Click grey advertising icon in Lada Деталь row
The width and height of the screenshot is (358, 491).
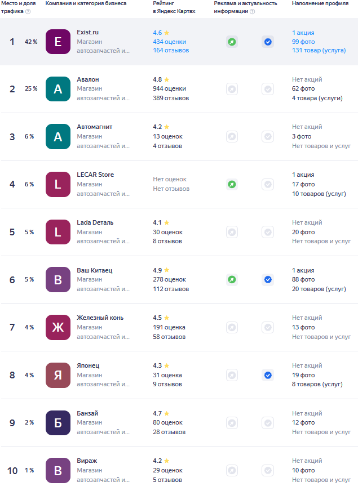click(x=232, y=232)
